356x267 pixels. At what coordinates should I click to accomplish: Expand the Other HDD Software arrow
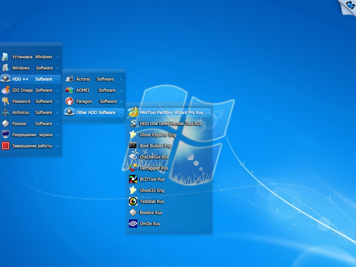121,113
